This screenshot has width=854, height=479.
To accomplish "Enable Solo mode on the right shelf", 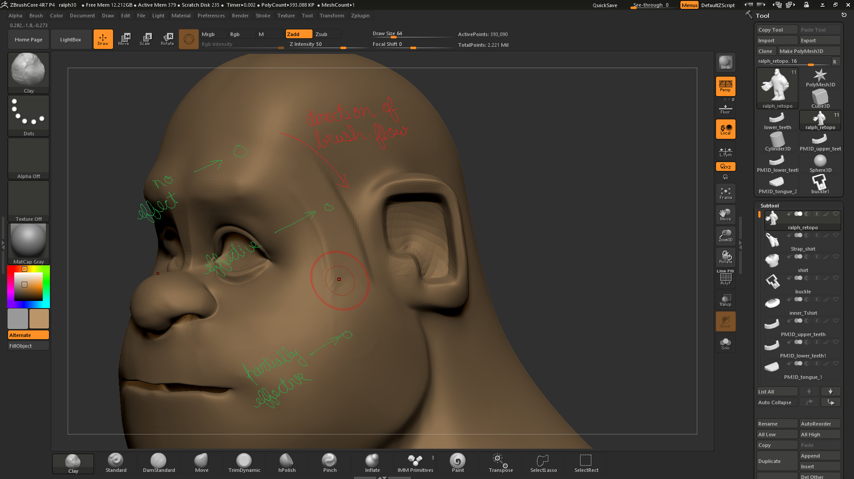I will click(x=725, y=343).
